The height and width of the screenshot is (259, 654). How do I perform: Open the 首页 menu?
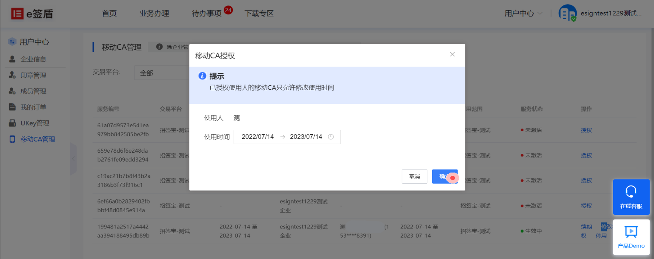pyautogui.click(x=109, y=14)
